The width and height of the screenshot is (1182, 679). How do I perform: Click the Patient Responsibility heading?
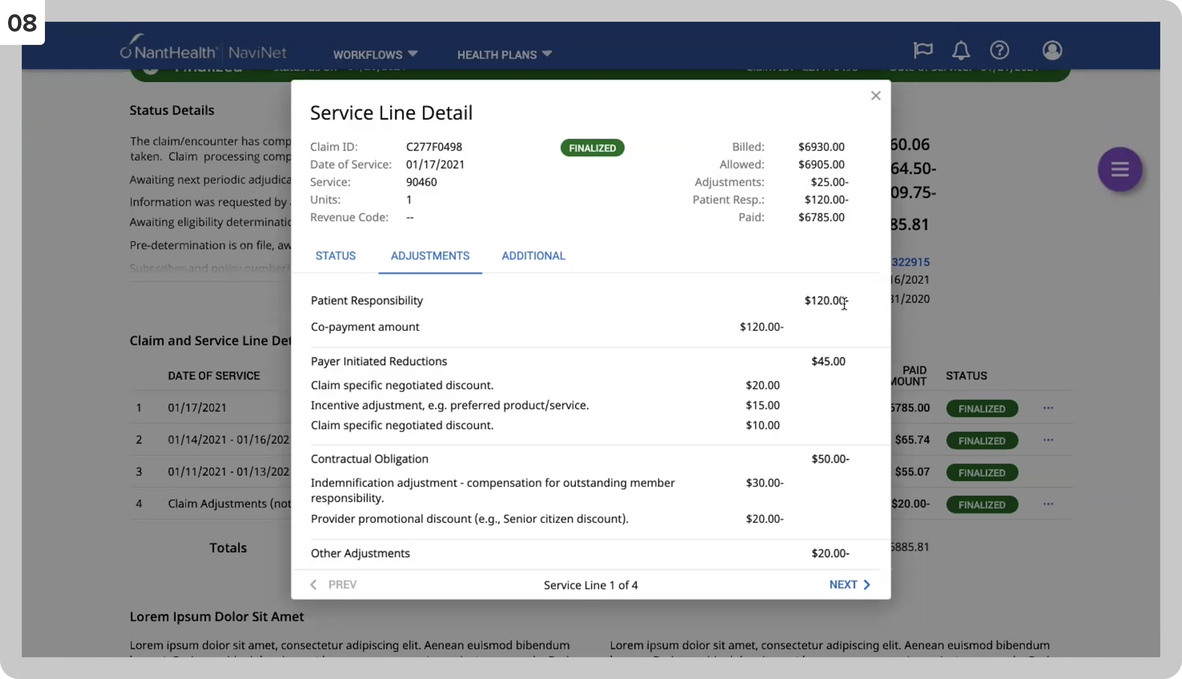point(366,301)
